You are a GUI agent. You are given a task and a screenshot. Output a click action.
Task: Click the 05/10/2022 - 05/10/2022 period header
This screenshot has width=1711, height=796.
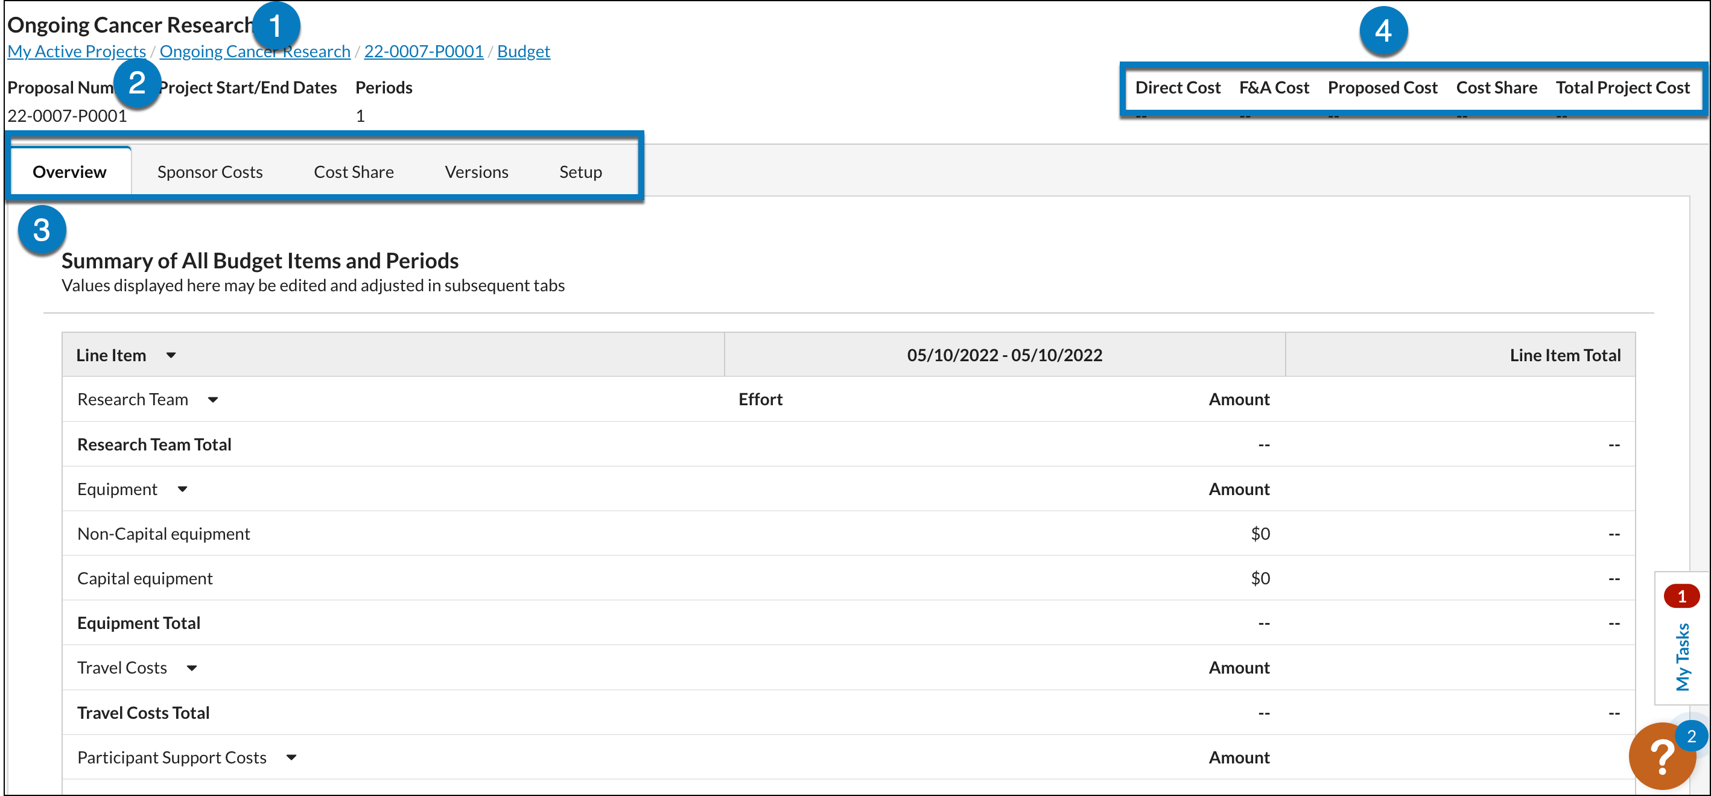click(1005, 355)
